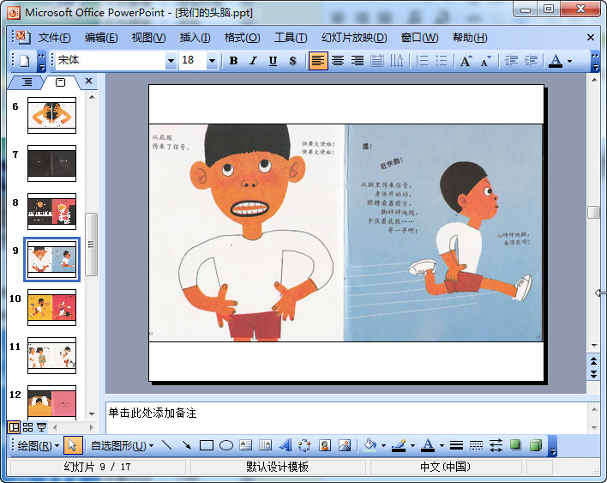This screenshot has height=483, width=607.
Task: Select slide 11 thumbnail
Action: pyautogui.click(x=52, y=355)
